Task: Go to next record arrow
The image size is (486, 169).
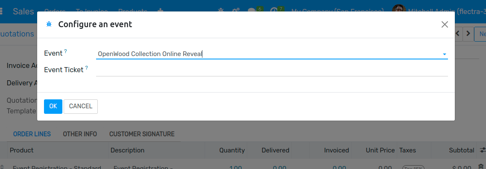Action: click(468, 34)
